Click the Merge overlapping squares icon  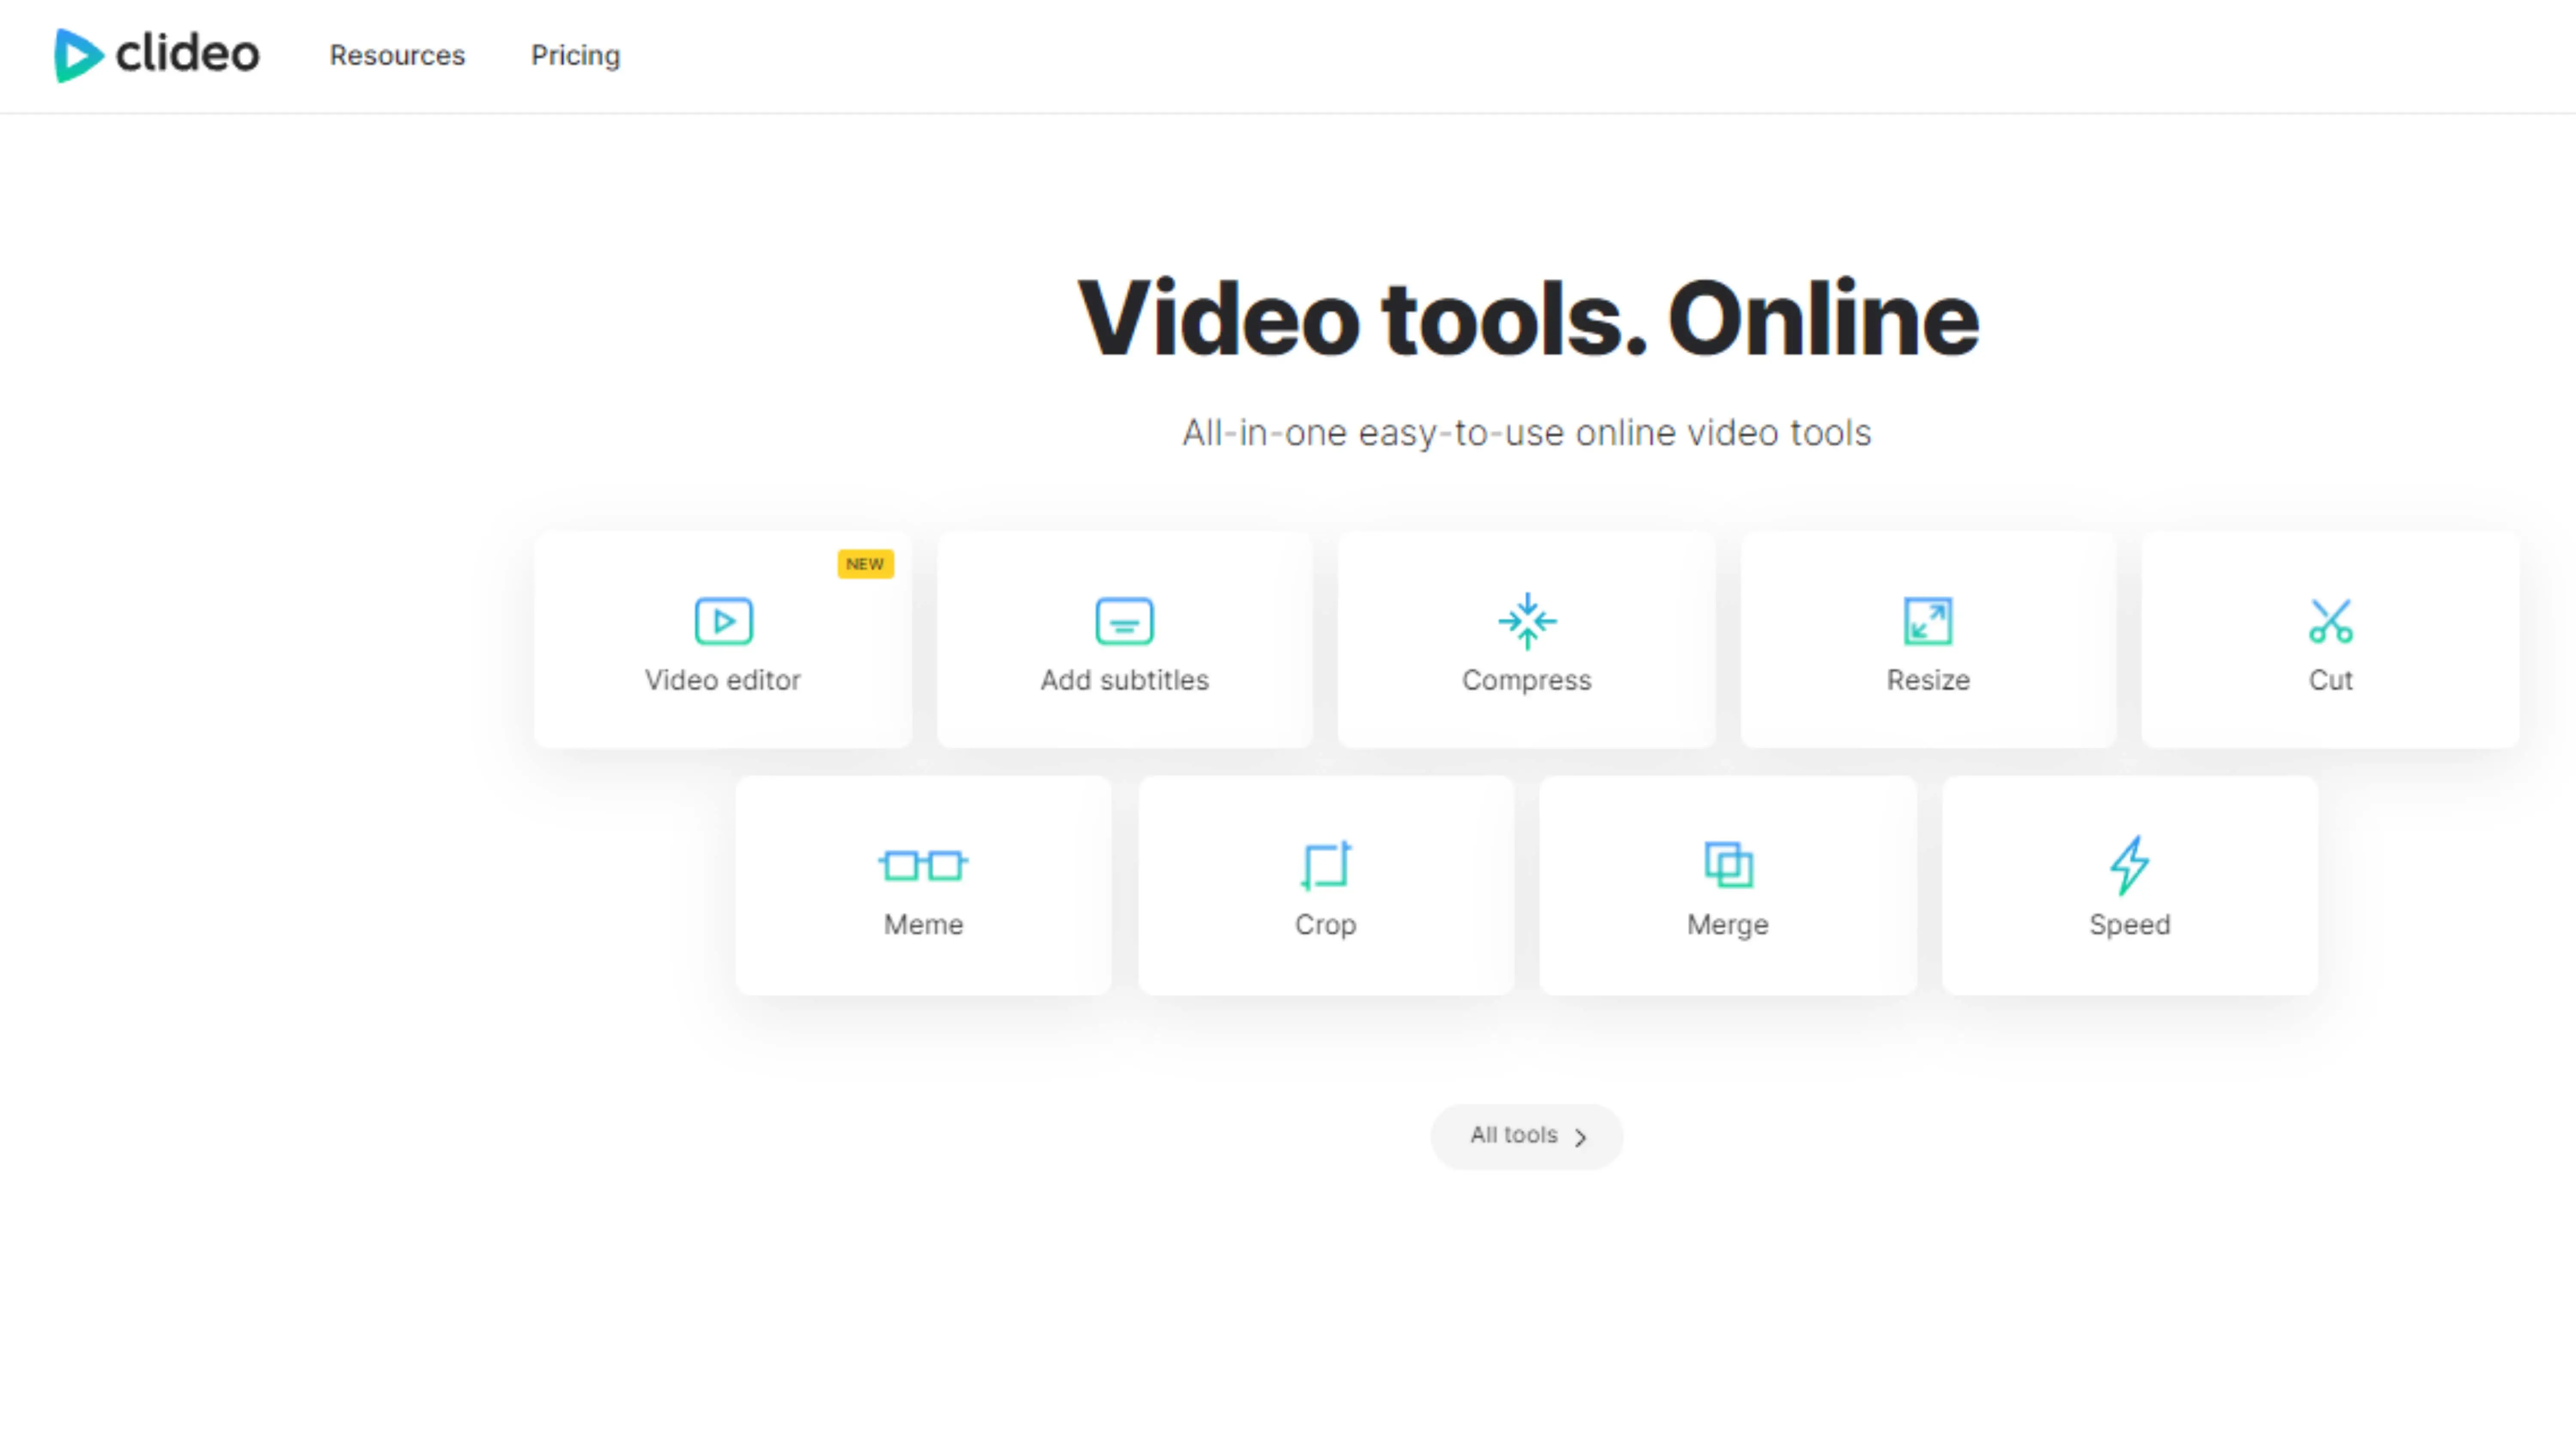(x=1728, y=865)
